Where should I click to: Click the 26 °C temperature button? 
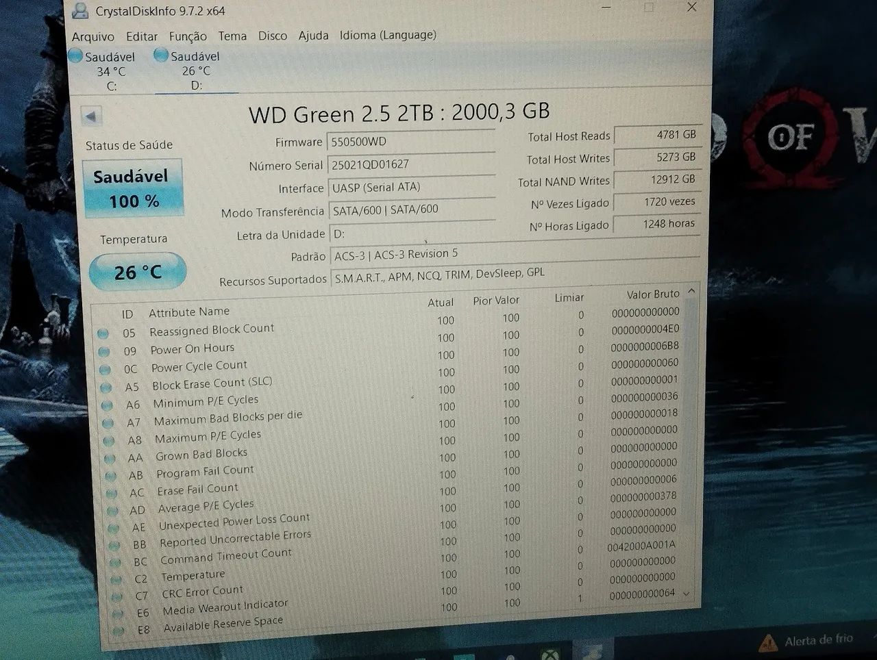tap(138, 272)
